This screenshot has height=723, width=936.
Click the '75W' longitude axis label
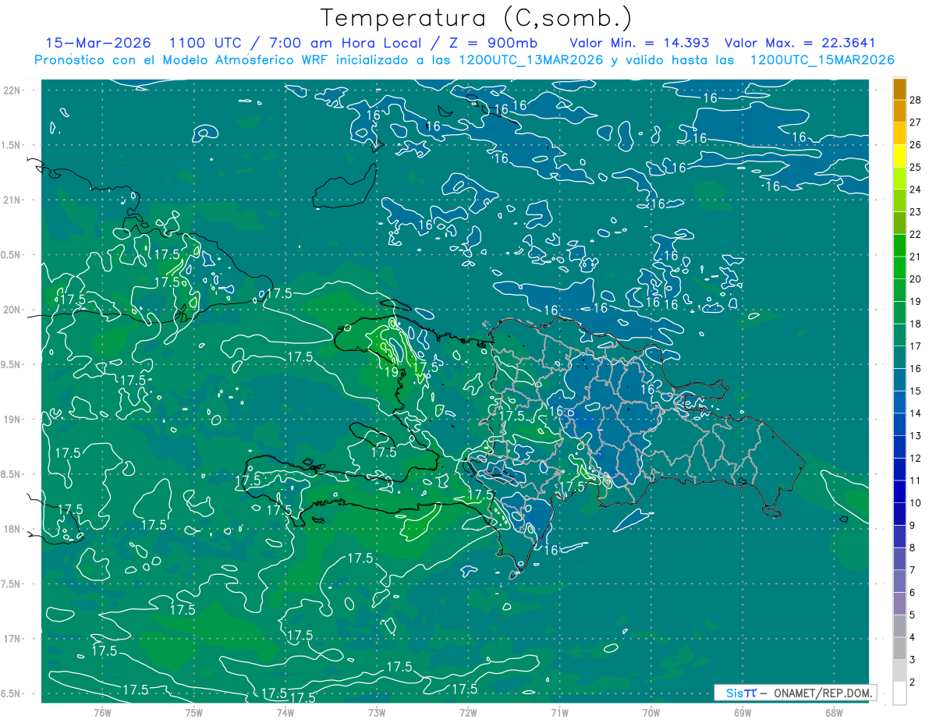[194, 712]
